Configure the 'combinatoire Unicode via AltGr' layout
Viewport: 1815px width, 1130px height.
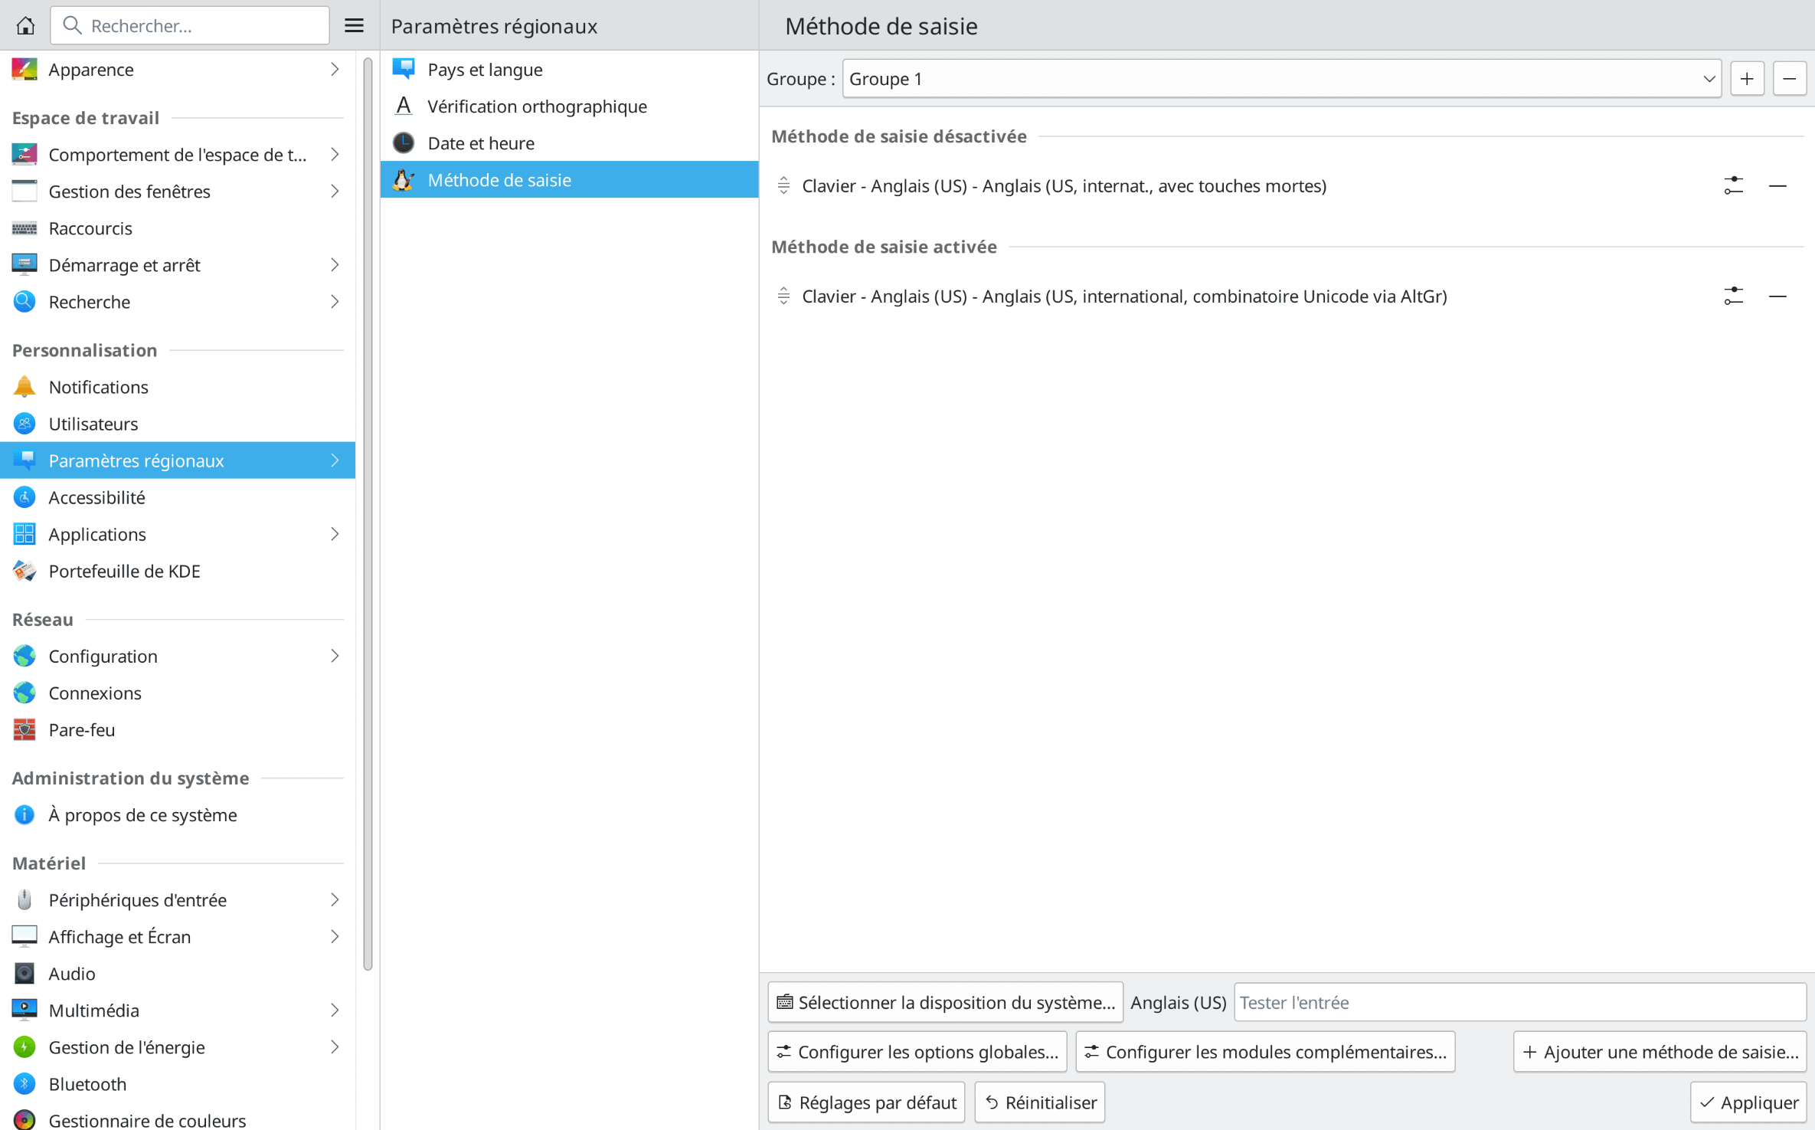pyautogui.click(x=1734, y=296)
